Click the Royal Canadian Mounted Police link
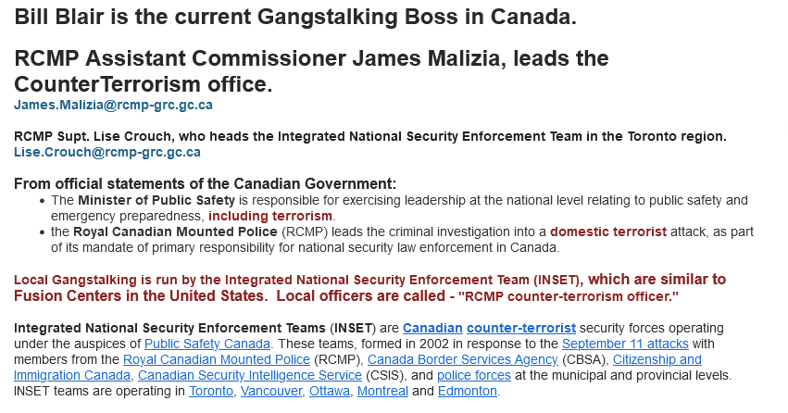This screenshot has width=788, height=413. (x=216, y=359)
